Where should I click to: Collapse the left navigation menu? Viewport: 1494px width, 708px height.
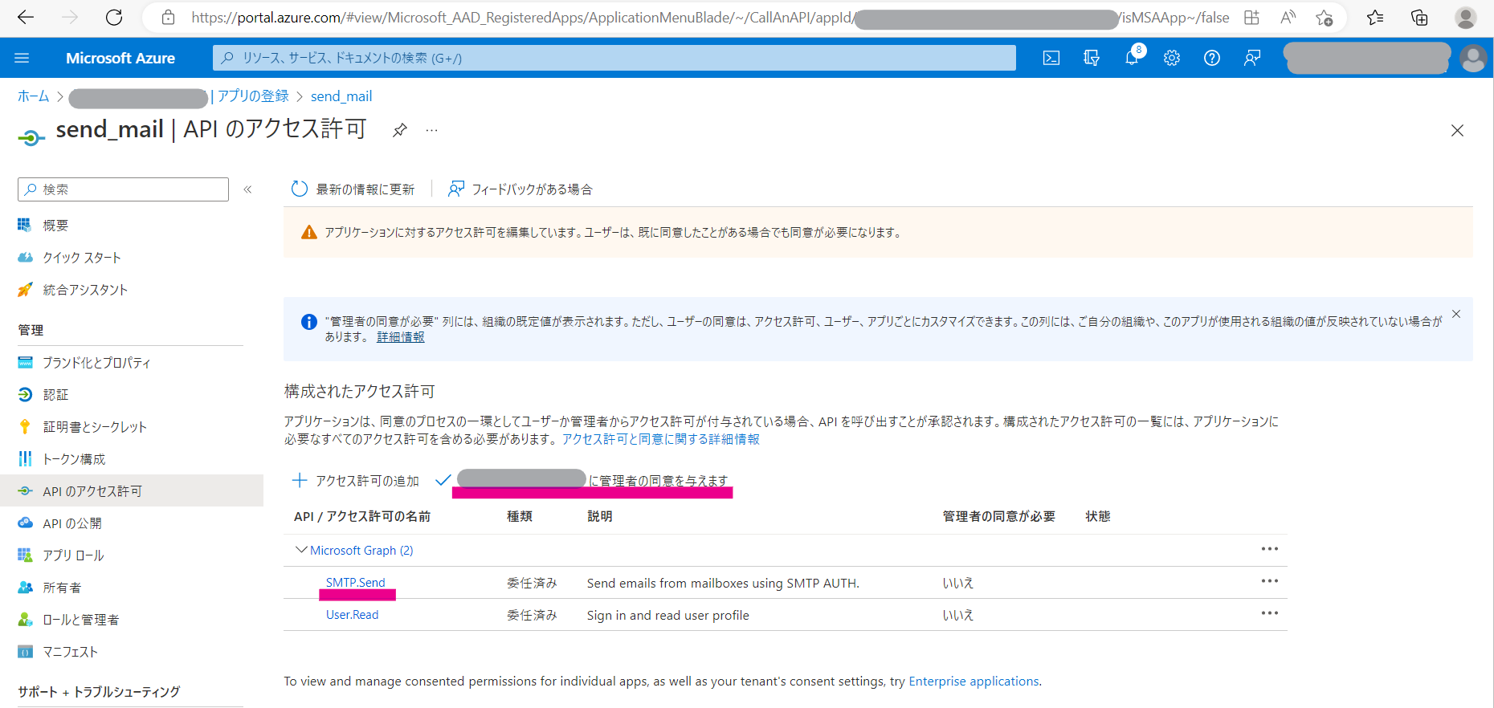pyautogui.click(x=248, y=189)
